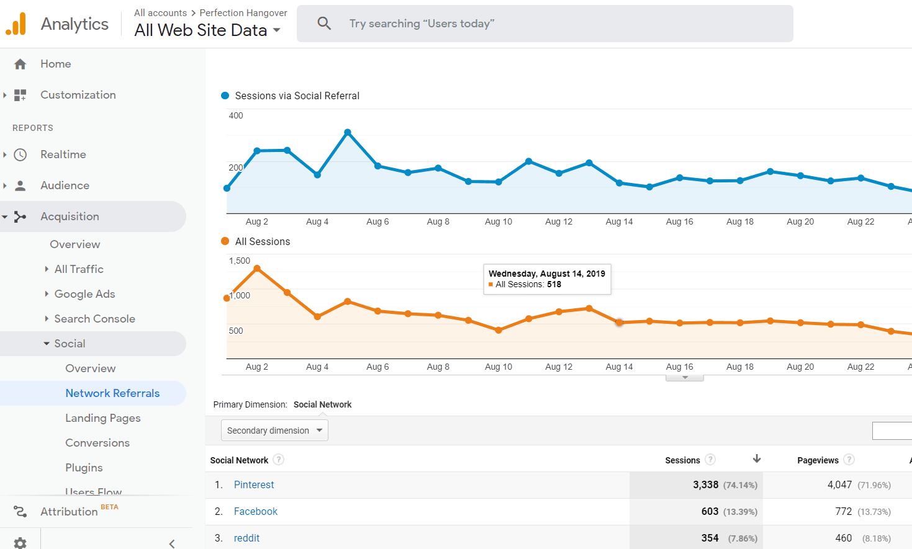This screenshot has width=912, height=549.
Task: Click the Attribution path icon
Action: point(20,512)
